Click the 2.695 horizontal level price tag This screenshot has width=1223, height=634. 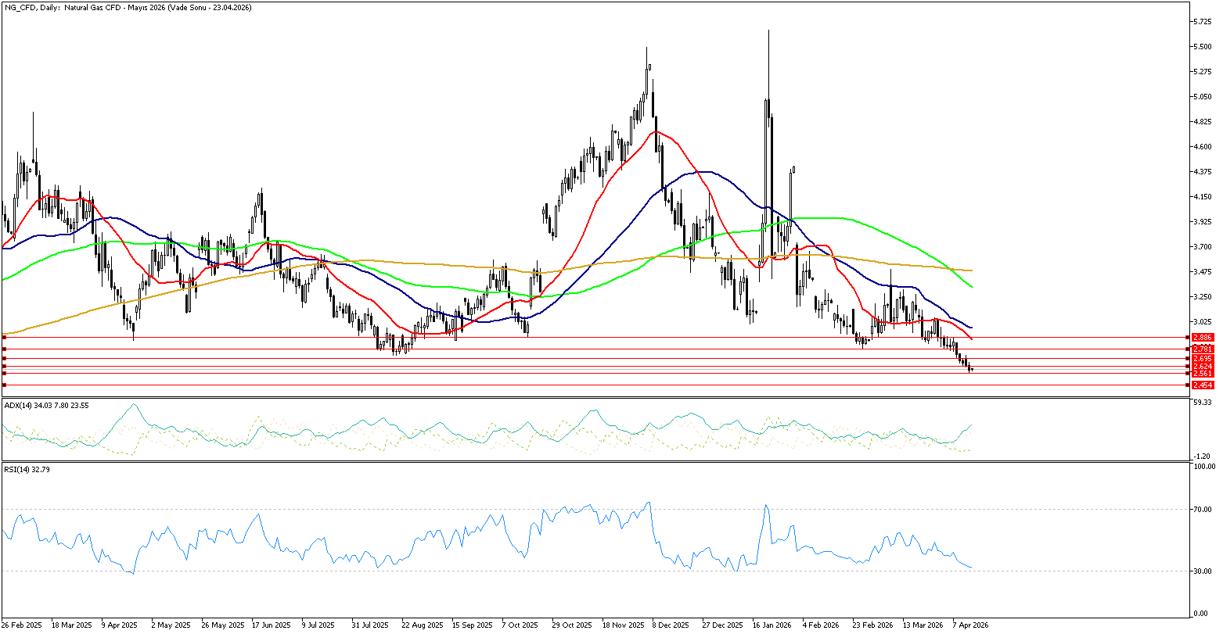(x=1202, y=359)
